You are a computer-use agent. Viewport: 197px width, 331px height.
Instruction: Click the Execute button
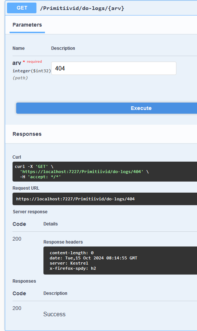(107, 108)
